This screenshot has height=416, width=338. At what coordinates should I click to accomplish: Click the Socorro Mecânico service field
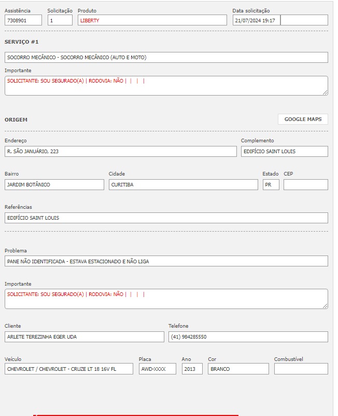[166, 58]
